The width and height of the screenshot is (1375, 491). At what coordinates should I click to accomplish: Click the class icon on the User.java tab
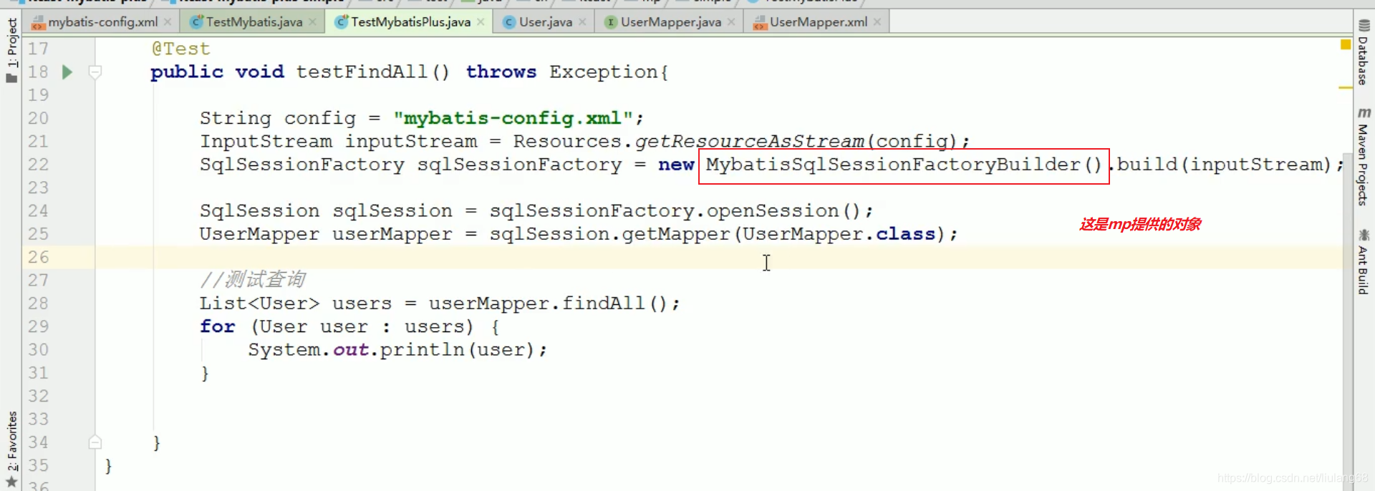[x=509, y=22]
